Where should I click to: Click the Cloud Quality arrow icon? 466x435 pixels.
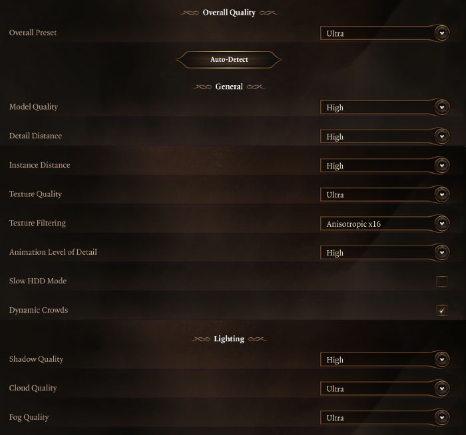441,388
